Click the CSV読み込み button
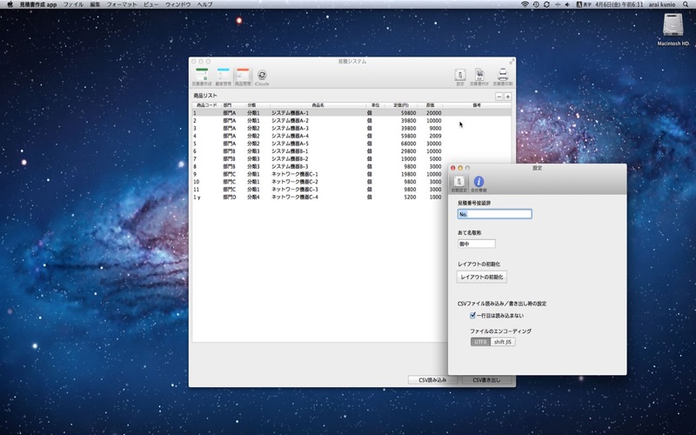Screen dimensions: 696x435 pyautogui.click(x=432, y=380)
